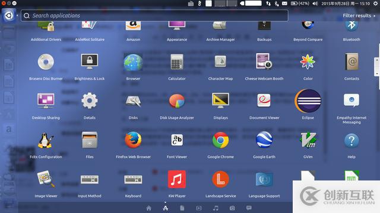
Task: Switch to the Social messages lens
Action: [249, 208]
